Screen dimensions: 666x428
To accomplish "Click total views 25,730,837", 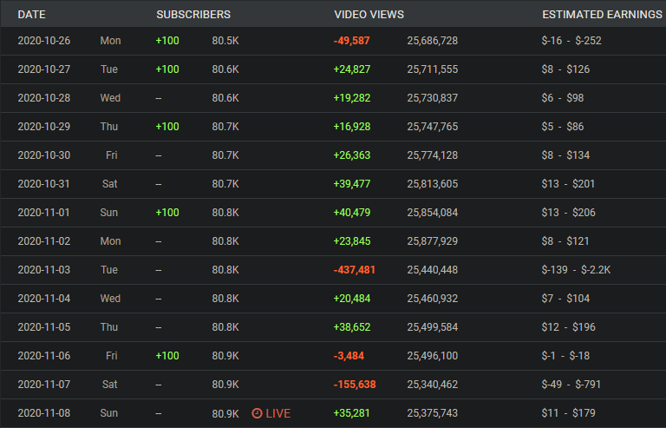I will (433, 98).
